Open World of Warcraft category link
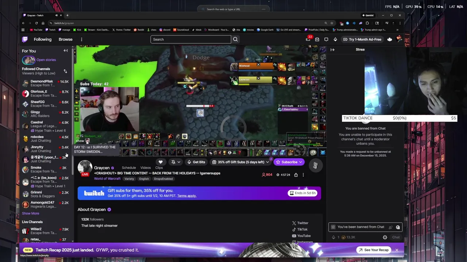Viewport: 467px width, 262px height. (107, 179)
